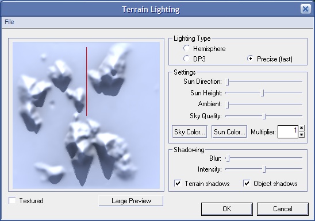Click the Sun Height slider handle

[262, 93]
